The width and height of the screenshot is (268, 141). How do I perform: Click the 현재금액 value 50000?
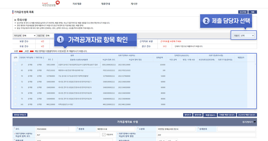coord(163,104)
